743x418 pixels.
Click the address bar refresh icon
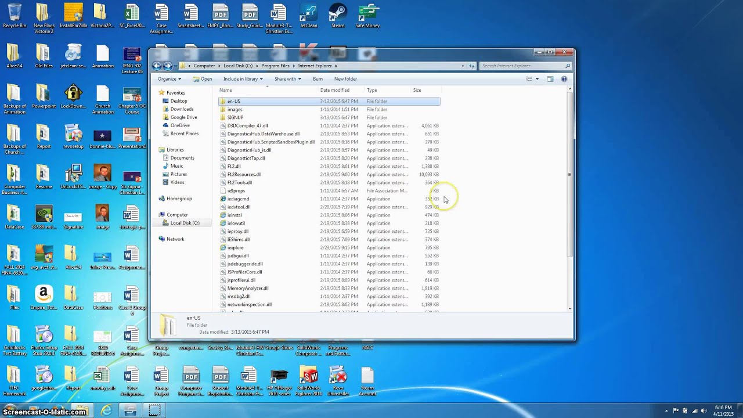coord(471,66)
